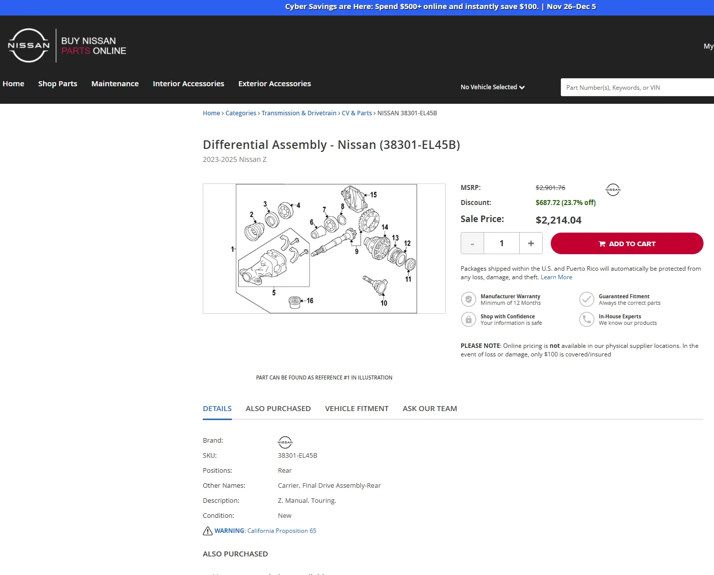Click the crossed-out MSRP $2,901.76
Screen dimensions: 714x575
coord(550,188)
